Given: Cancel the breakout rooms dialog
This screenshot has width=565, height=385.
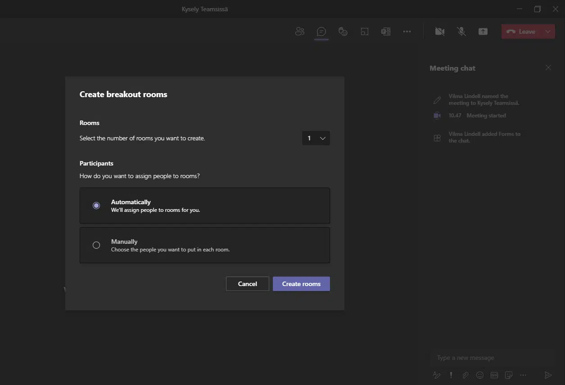Looking at the screenshot, I should [247, 284].
